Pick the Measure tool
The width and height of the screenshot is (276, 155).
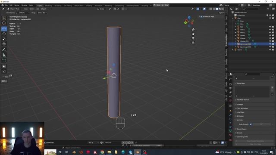[4, 55]
